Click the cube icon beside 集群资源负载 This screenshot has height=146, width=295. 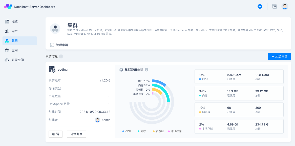[121, 70]
